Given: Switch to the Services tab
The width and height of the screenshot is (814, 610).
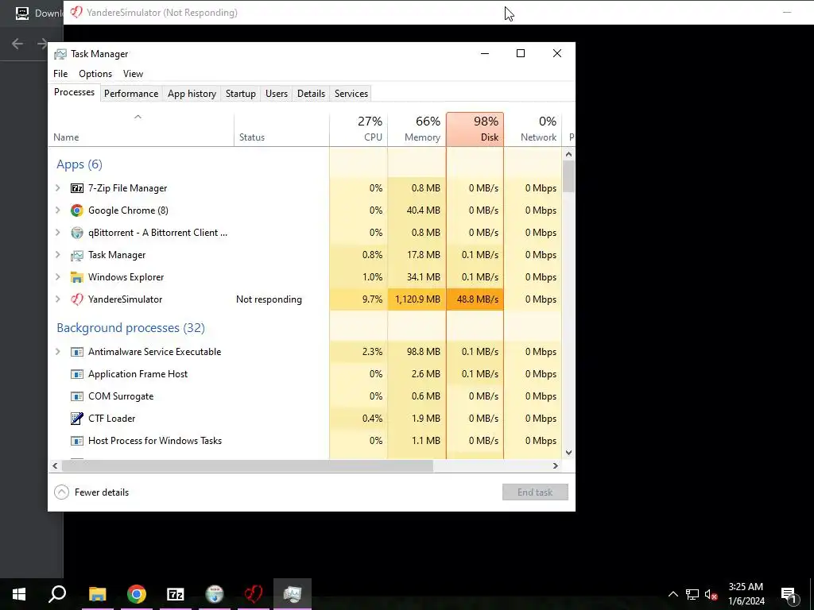Looking at the screenshot, I should point(351,94).
